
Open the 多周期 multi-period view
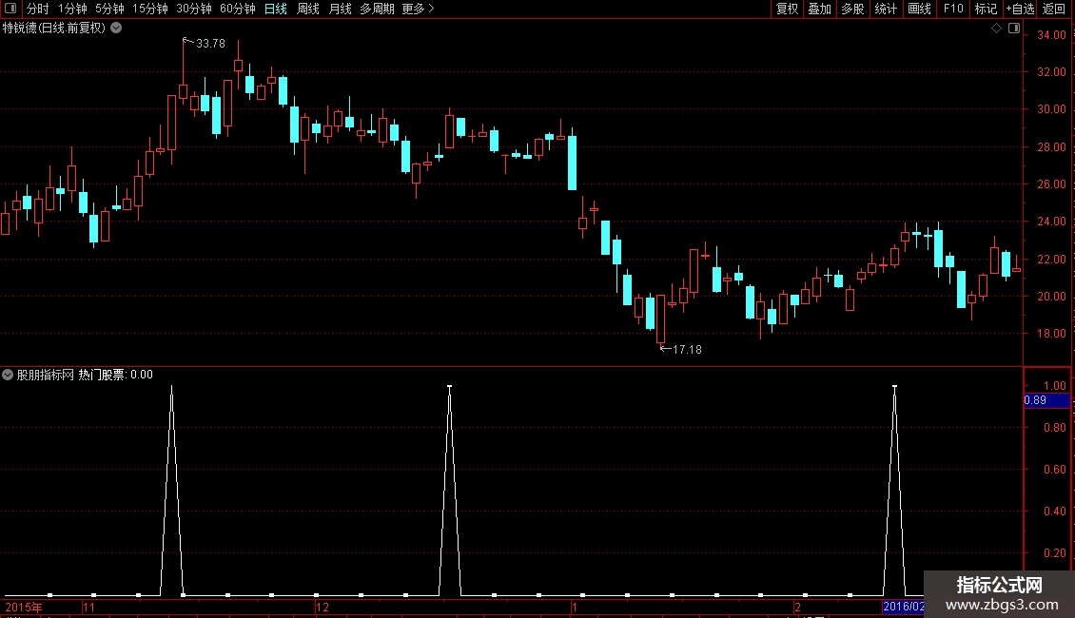[x=377, y=9]
